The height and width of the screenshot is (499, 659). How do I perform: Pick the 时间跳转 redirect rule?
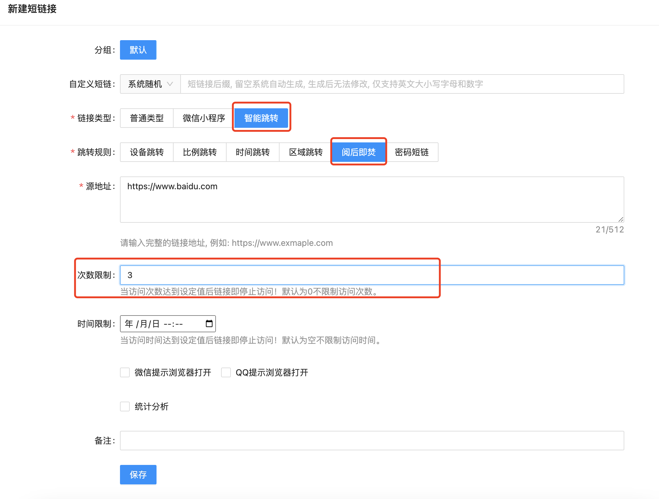pyautogui.click(x=253, y=152)
